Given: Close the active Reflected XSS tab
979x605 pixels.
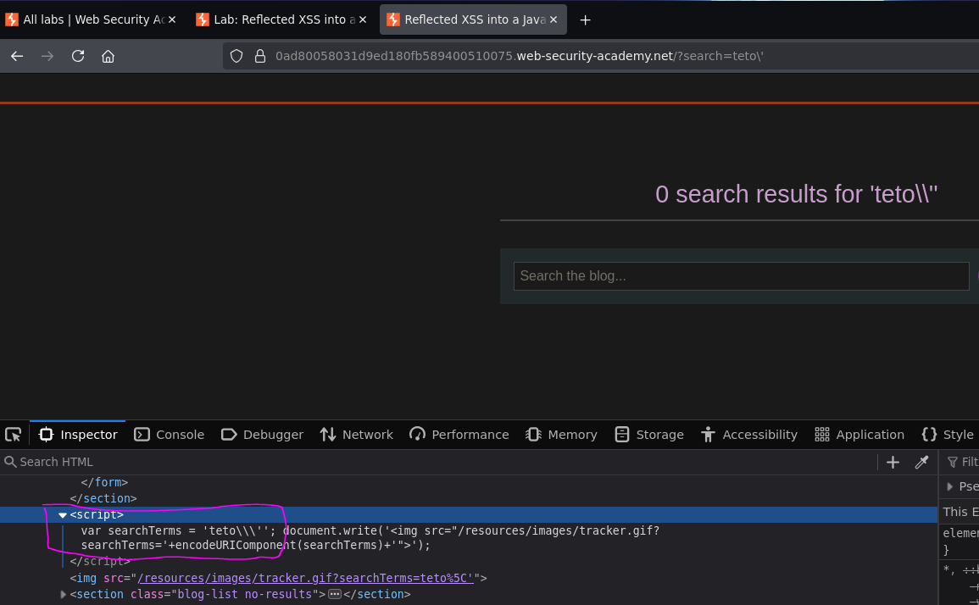Looking at the screenshot, I should 553,20.
